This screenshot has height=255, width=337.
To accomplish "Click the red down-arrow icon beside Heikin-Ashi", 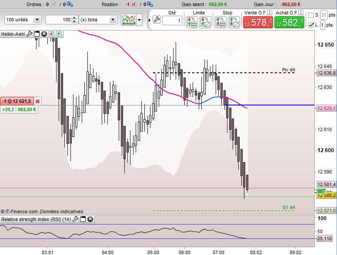I will point(51,34).
